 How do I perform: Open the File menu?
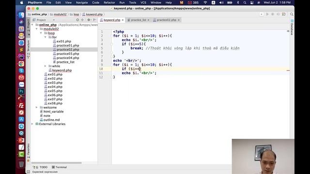coord(48,2)
